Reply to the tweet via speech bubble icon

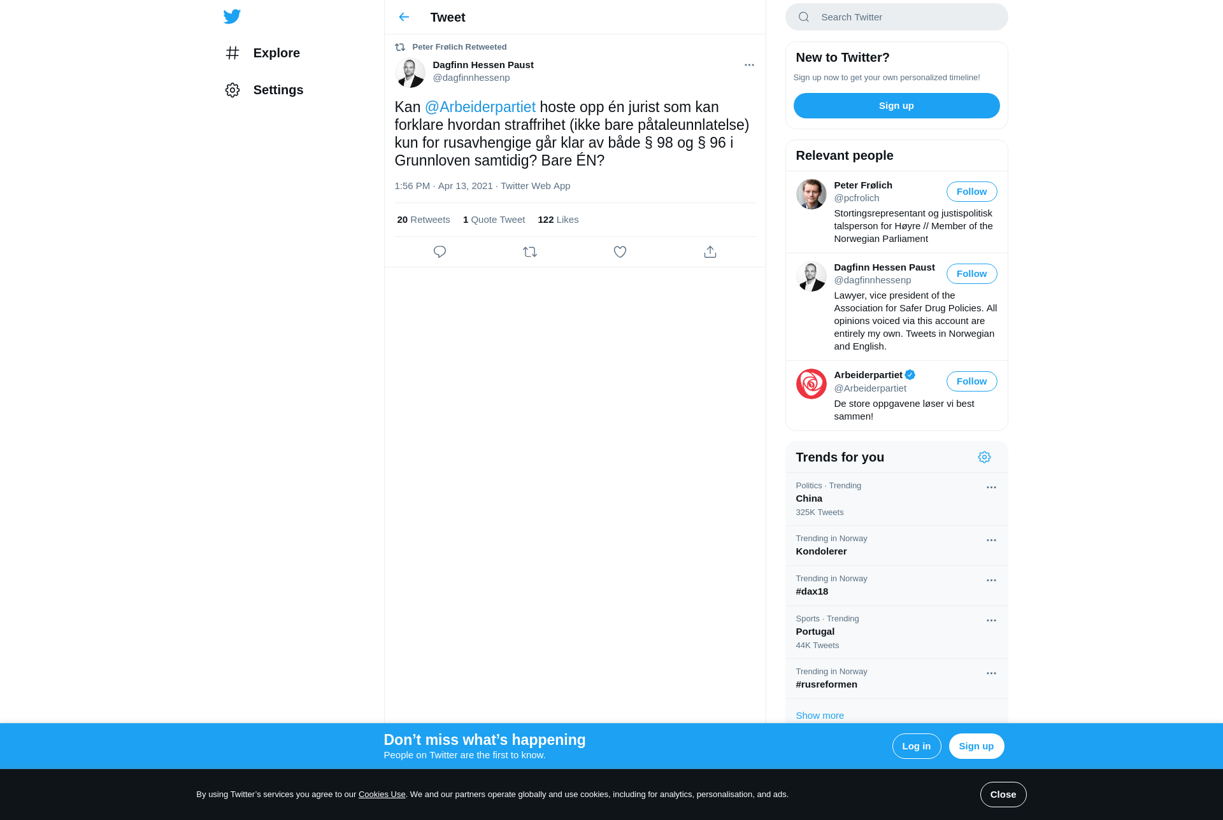coord(440,252)
